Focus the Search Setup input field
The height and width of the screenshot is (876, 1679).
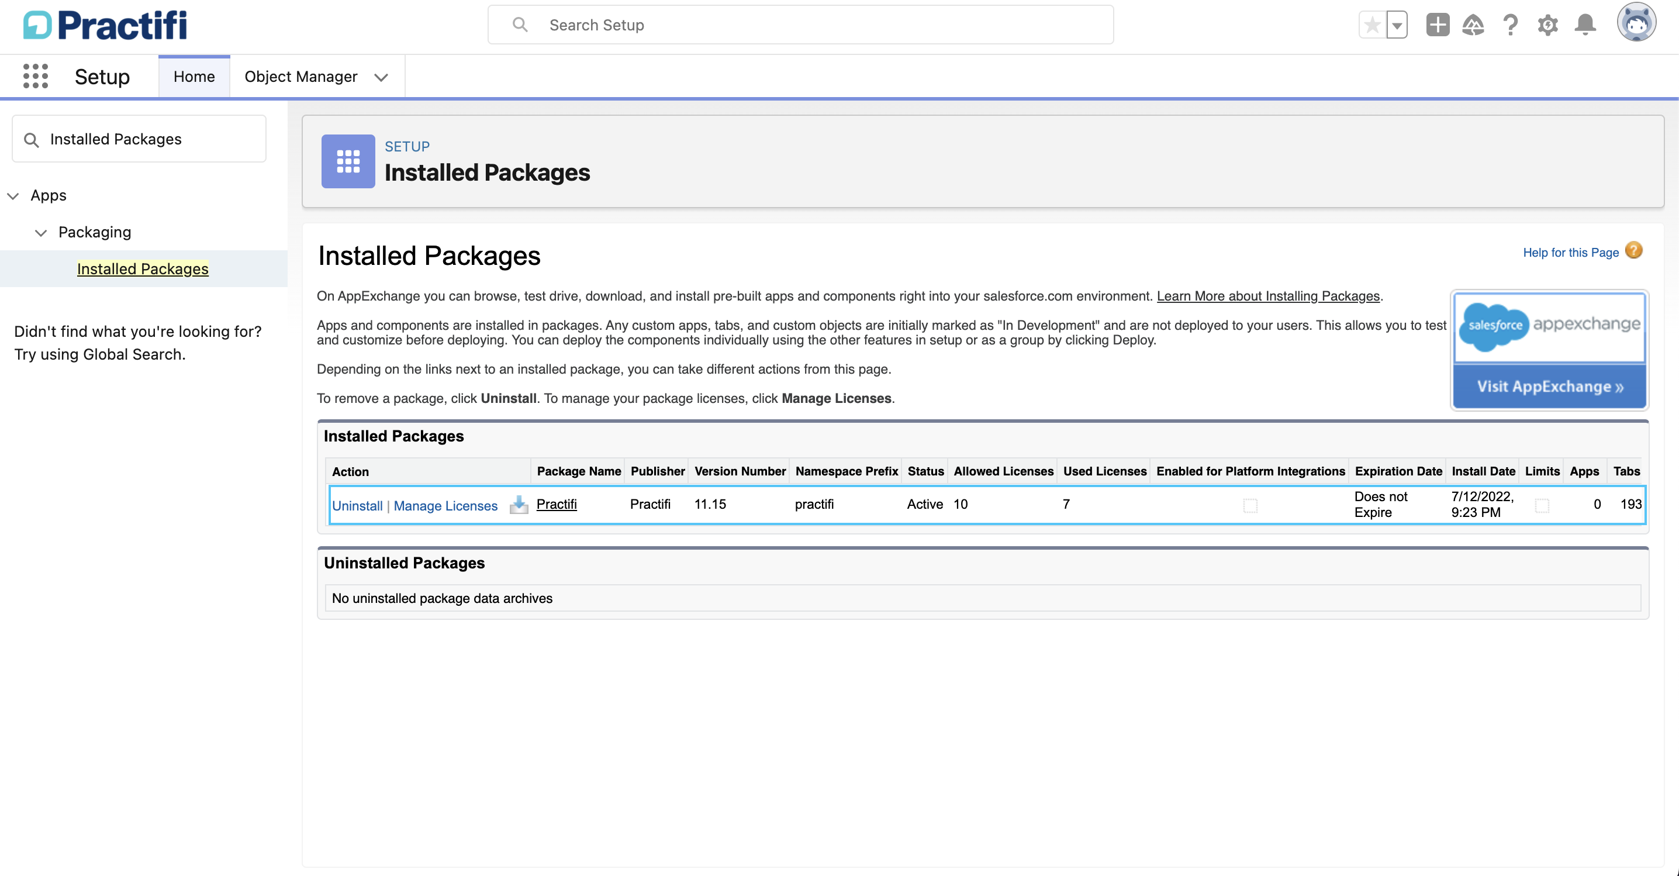(x=800, y=25)
